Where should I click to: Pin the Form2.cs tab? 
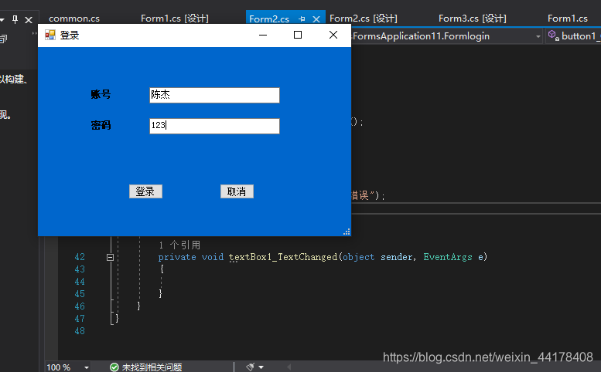click(x=302, y=19)
